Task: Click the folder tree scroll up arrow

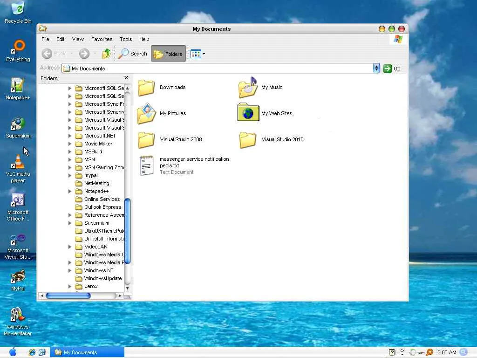Action: pyautogui.click(x=128, y=88)
